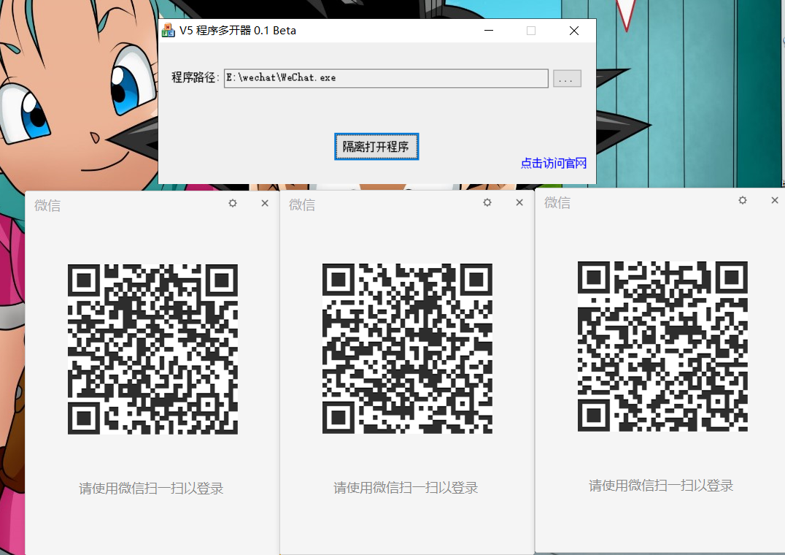Click the 微信 title in the left window
This screenshot has height=555, width=785.
pos(47,205)
